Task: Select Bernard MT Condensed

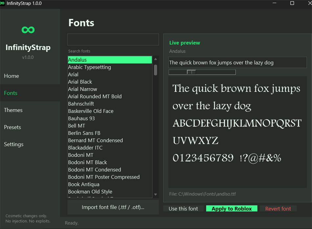Action: (x=110, y=140)
